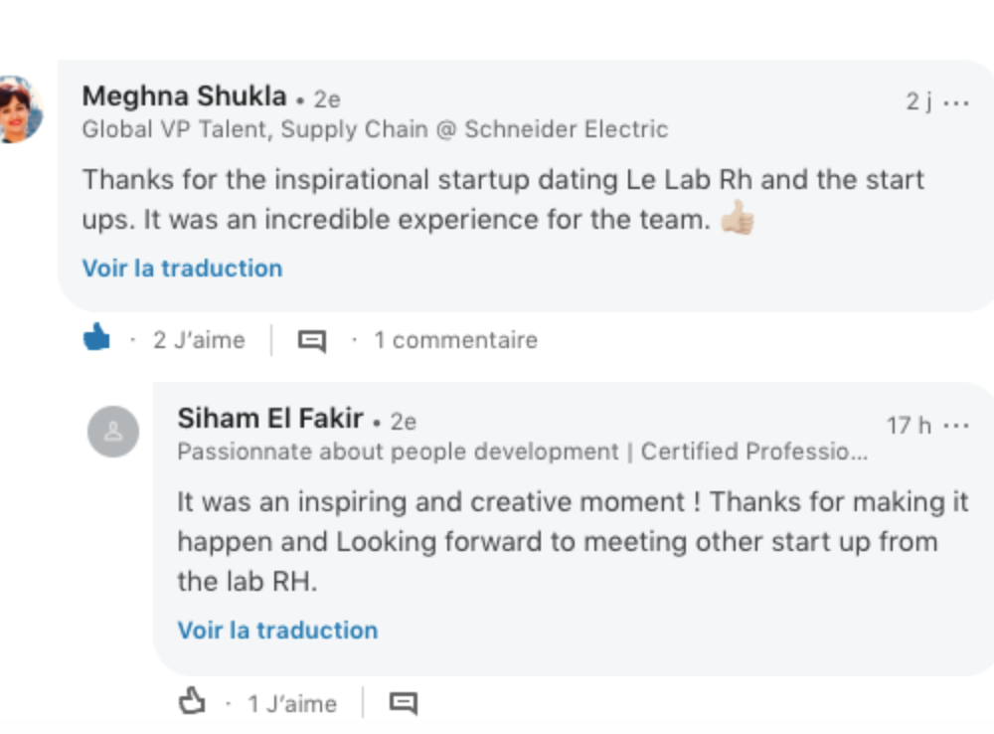Click the thumbs-up emoji in Meghna's comment
The width and height of the screenshot is (994, 734).
[738, 219]
